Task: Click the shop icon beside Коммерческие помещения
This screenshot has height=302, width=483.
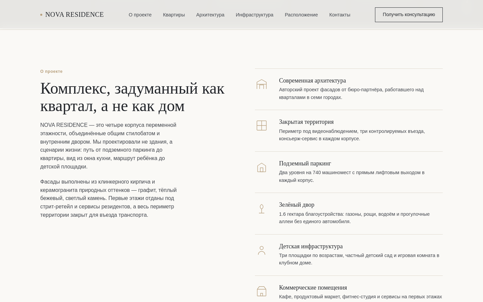Action: [262, 291]
